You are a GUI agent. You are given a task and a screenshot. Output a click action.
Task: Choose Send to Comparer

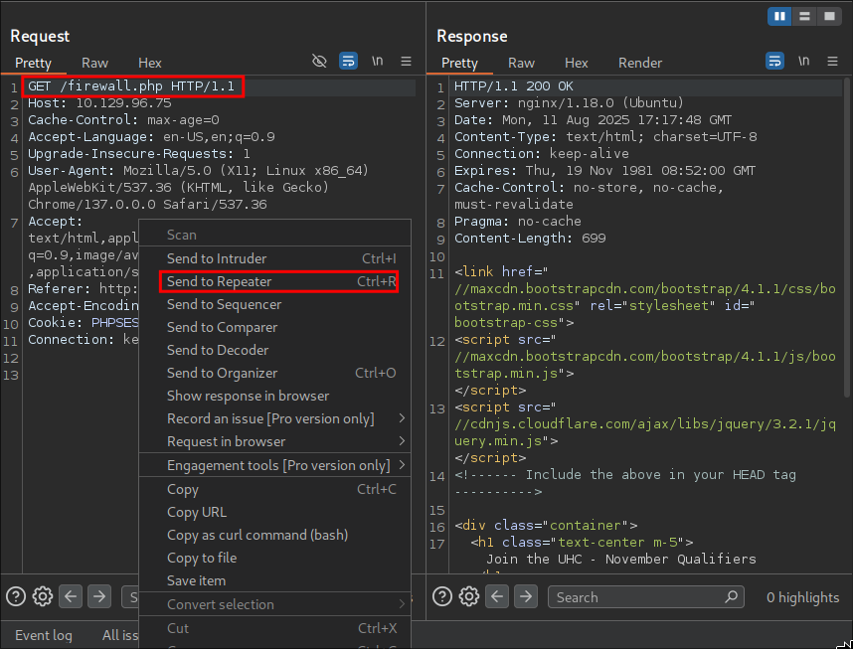274,327
